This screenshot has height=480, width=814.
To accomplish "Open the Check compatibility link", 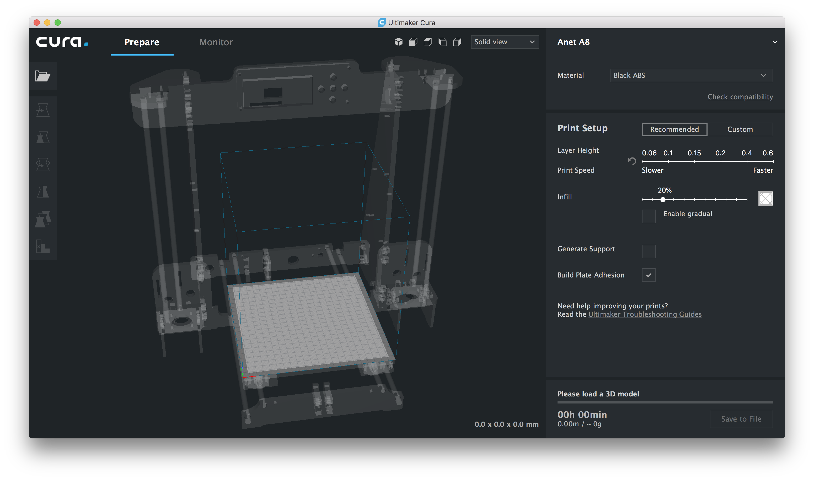I will pyautogui.click(x=740, y=97).
